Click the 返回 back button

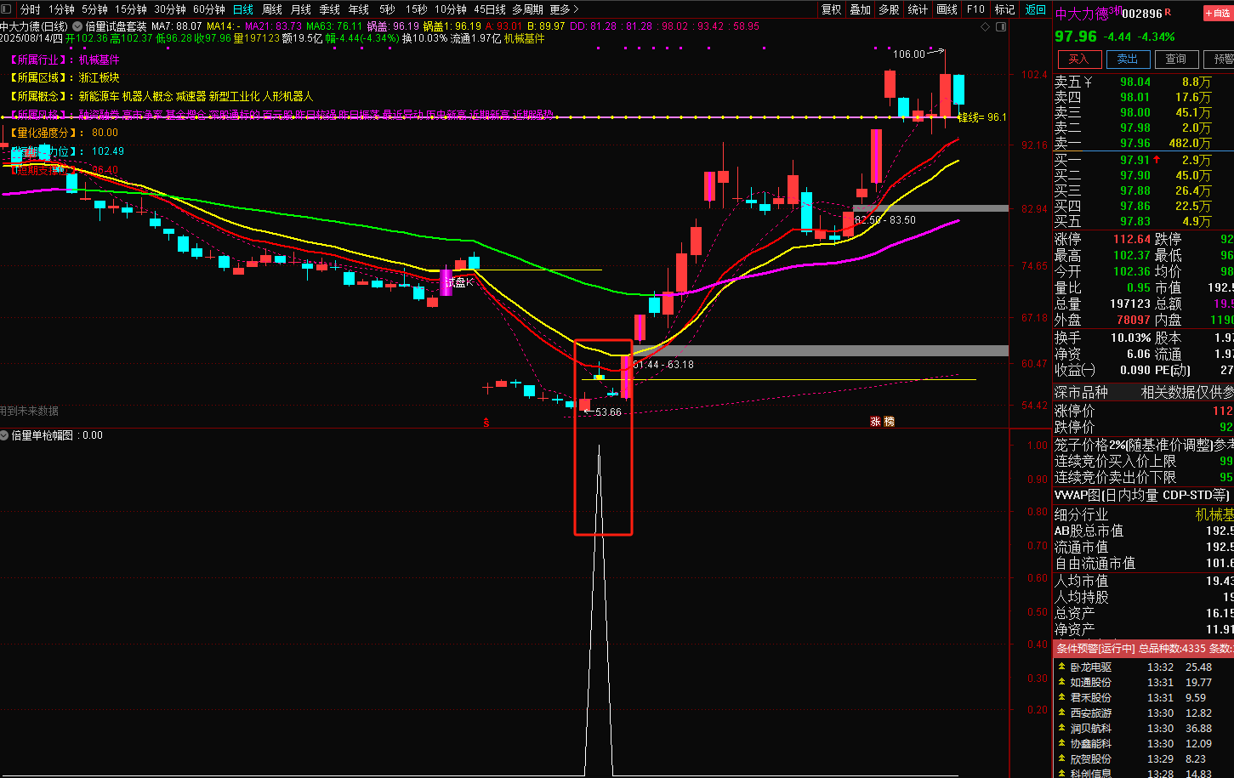click(x=1035, y=9)
